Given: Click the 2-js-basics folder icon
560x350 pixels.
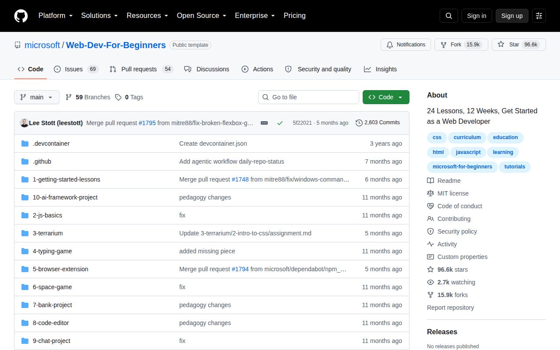Looking at the screenshot, I should tap(25, 215).
